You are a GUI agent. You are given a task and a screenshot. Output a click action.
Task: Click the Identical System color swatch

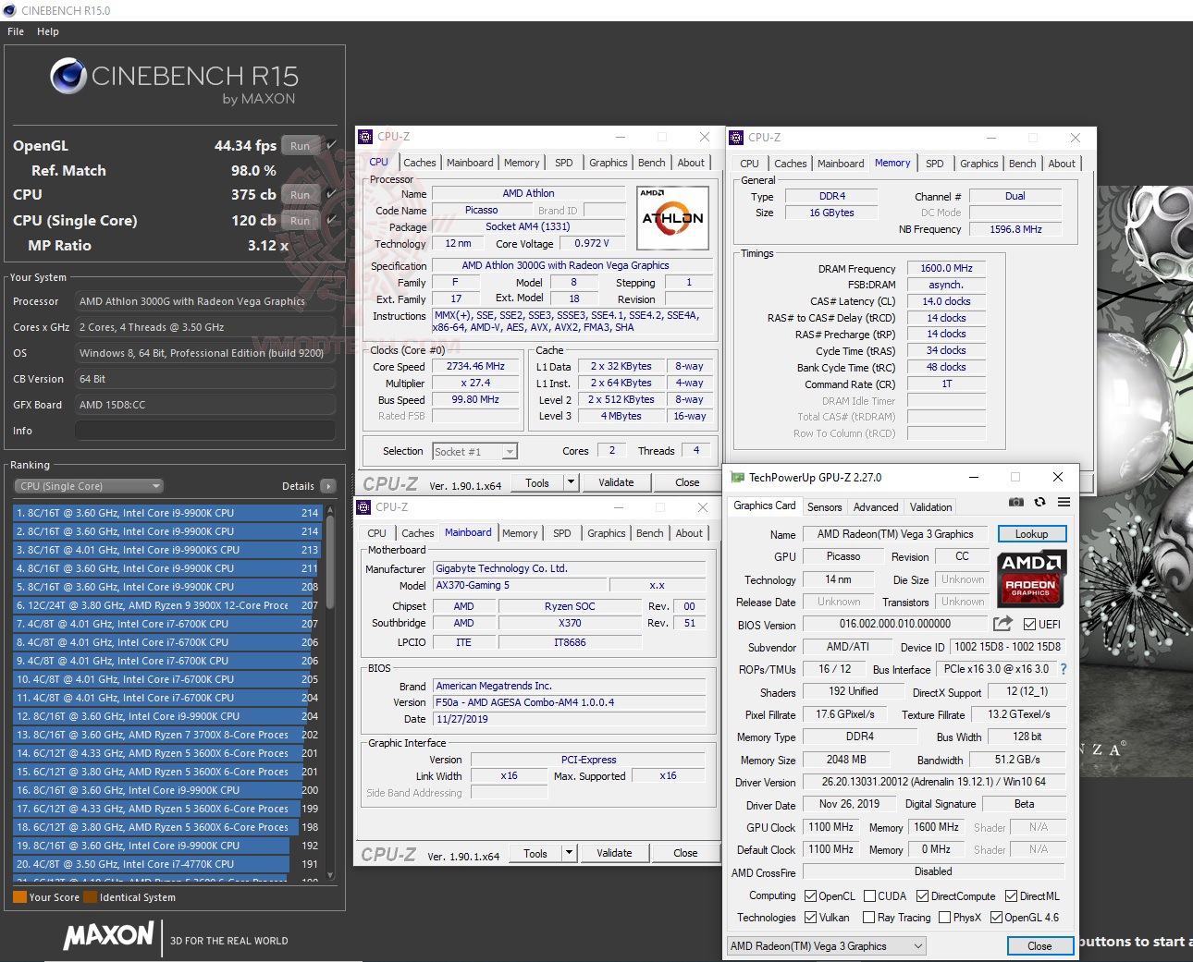coord(90,897)
